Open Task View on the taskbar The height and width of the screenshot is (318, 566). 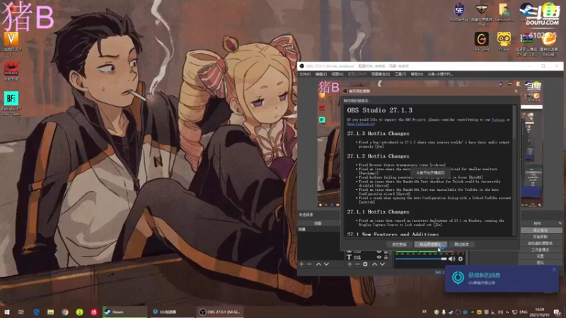21,312
